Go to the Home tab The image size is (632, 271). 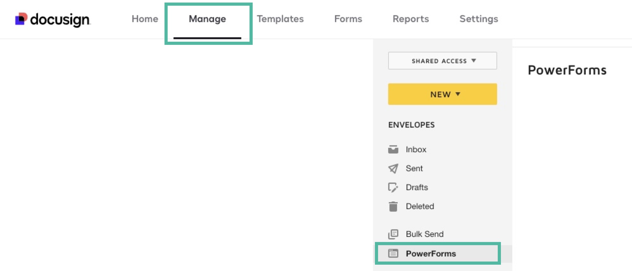[145, 19]
